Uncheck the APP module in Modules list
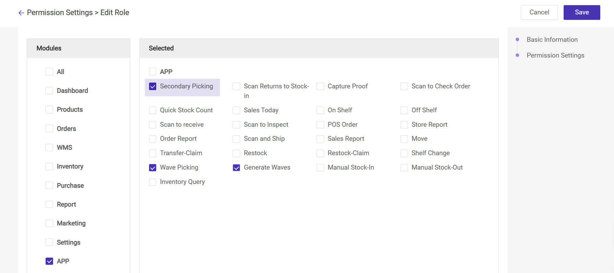This screenshot has height=273, width=614. [x=49, y=261]
